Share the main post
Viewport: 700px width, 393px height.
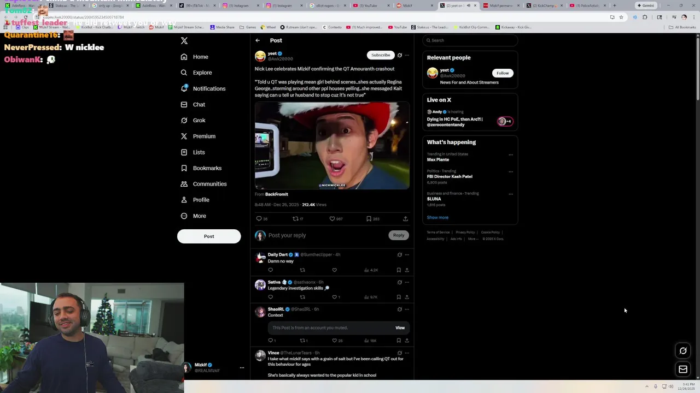[405, 218]
